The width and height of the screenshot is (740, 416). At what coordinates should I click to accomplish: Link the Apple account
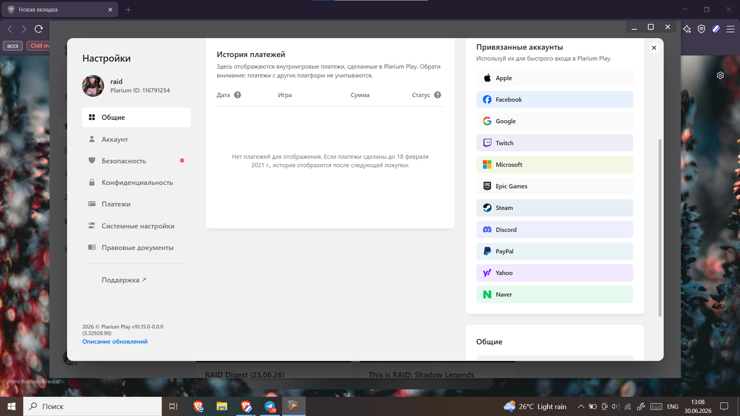coord(554,78)
